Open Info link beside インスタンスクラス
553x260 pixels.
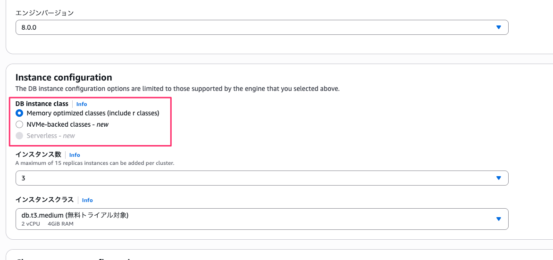coord(87,200)
